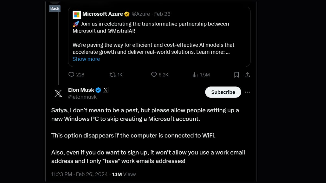
Task: Click the Microsoft Azure account name
Action: pos(102,14)
